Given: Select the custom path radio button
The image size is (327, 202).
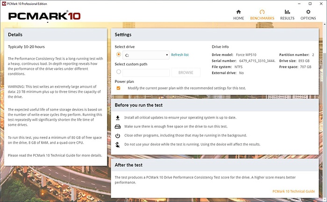Looking at the screenshot, I should pos(119,72).
